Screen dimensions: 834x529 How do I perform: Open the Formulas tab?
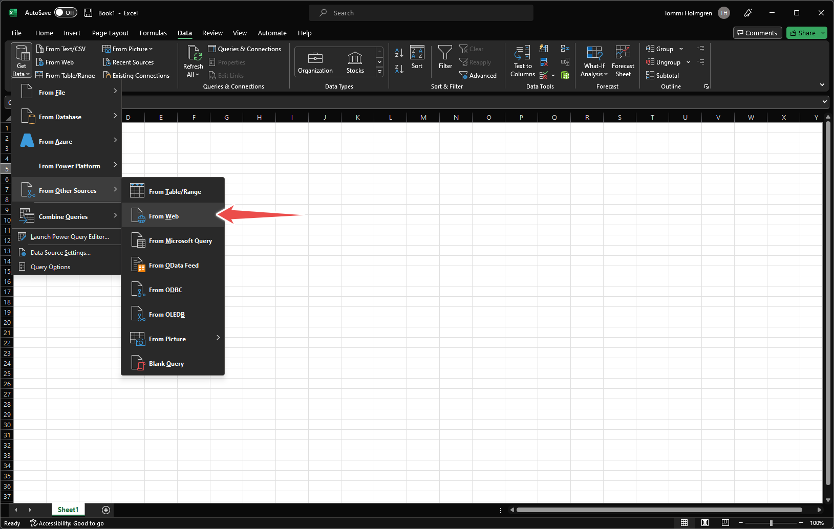(153, 33)
